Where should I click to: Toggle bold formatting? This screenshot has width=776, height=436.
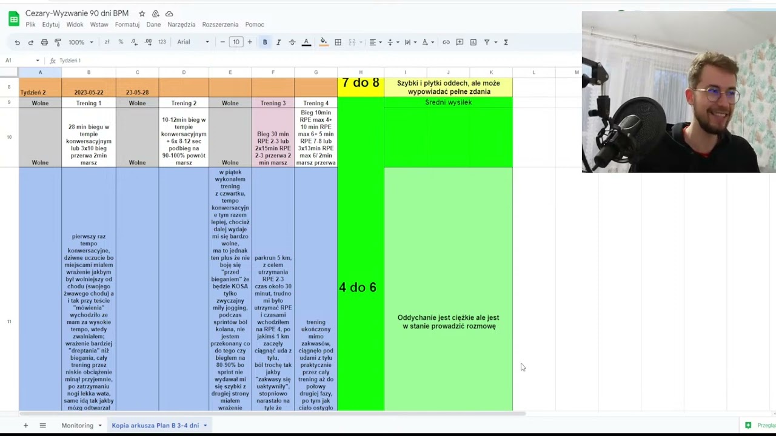tap(265, 42)
